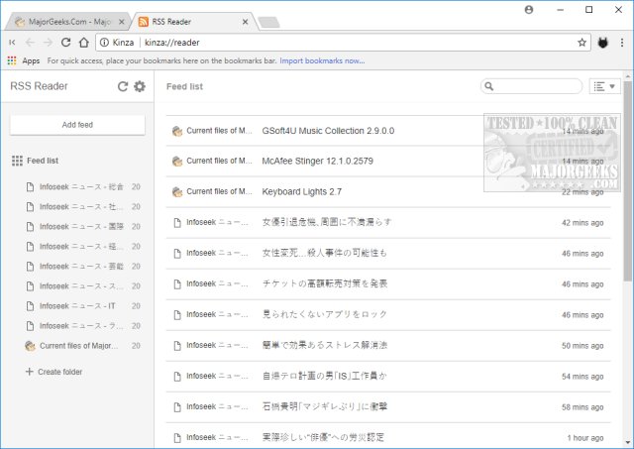Image resolution: width=634 pixels, height=449 pixels.
Task: Go to browser home page
Action: tap(85, 42)
